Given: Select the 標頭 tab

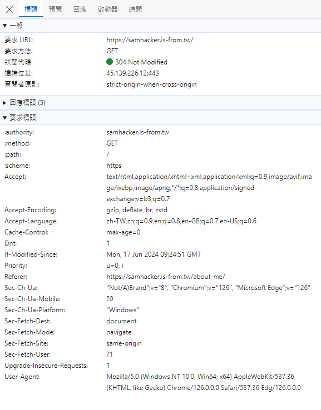Looking at the screenshot, I should (31, 9).
